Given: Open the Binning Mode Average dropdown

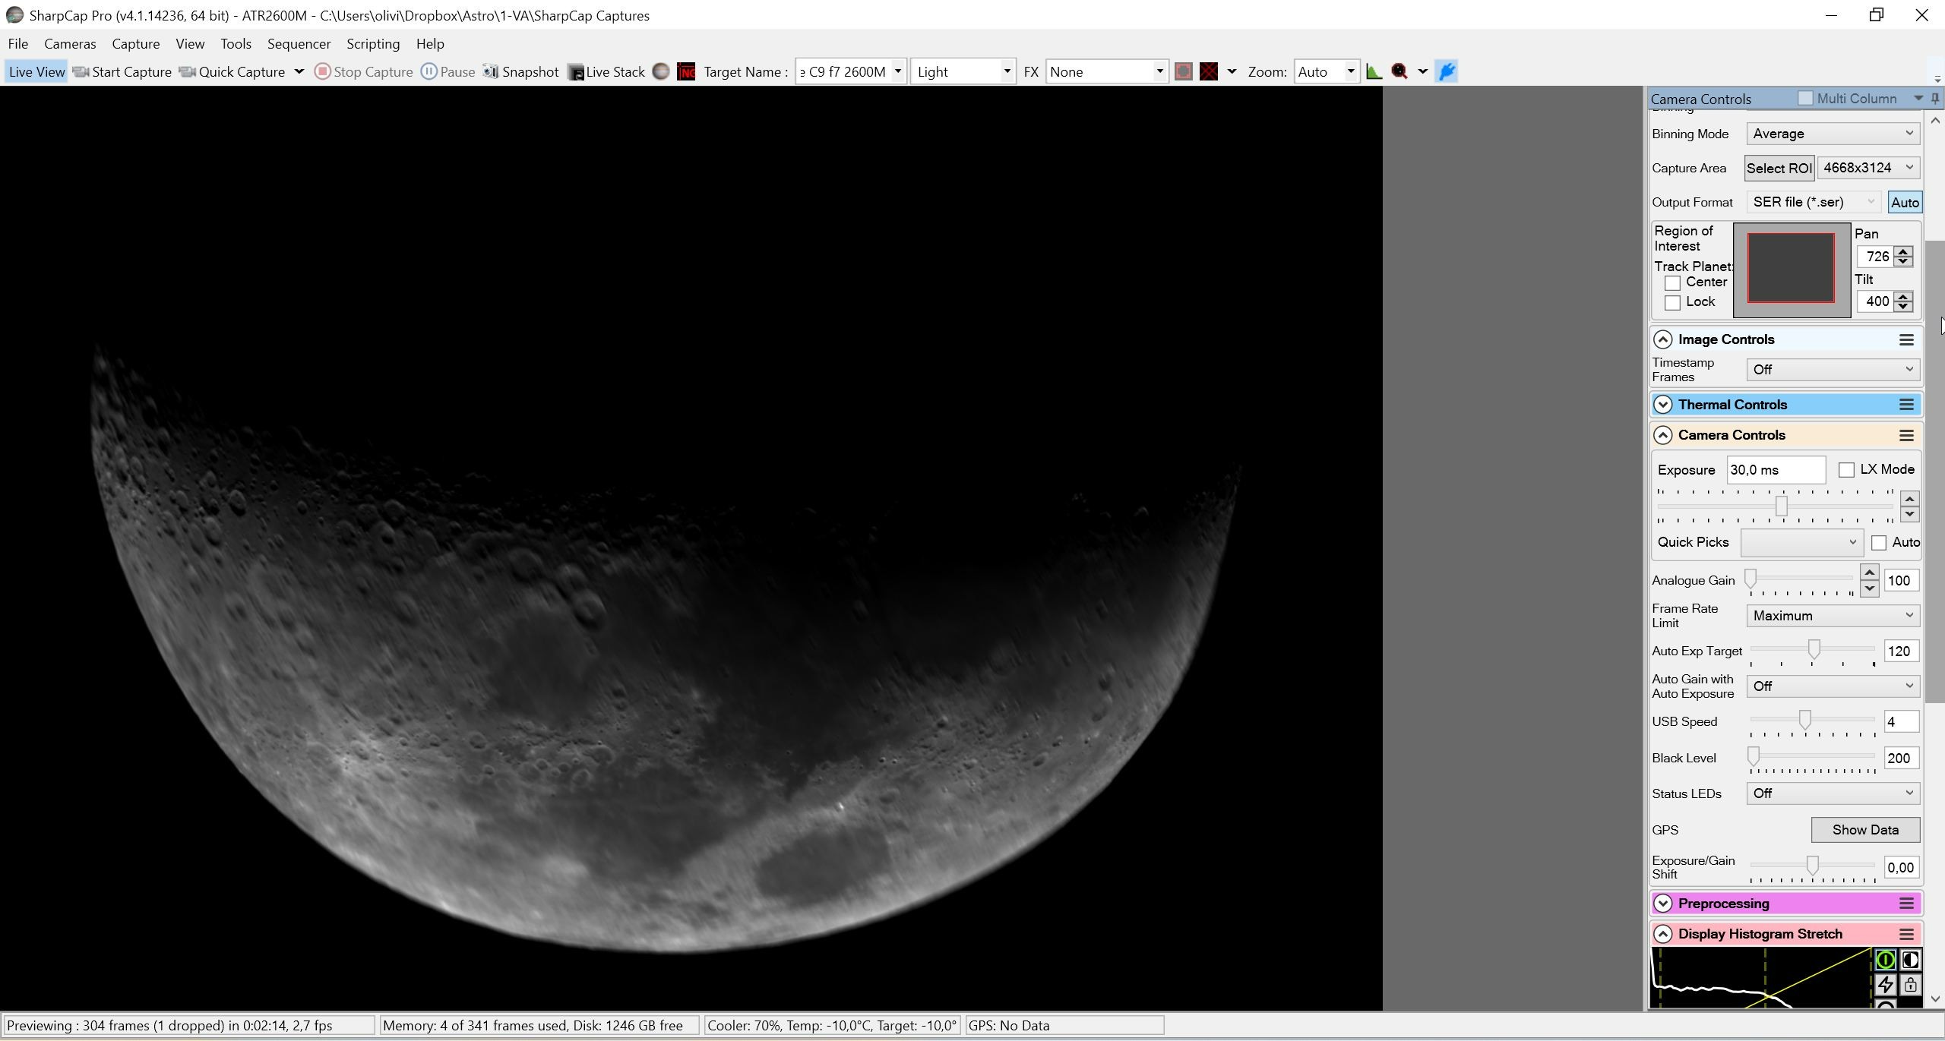Looking at the screenshot, I should [x=1833, y=134].
